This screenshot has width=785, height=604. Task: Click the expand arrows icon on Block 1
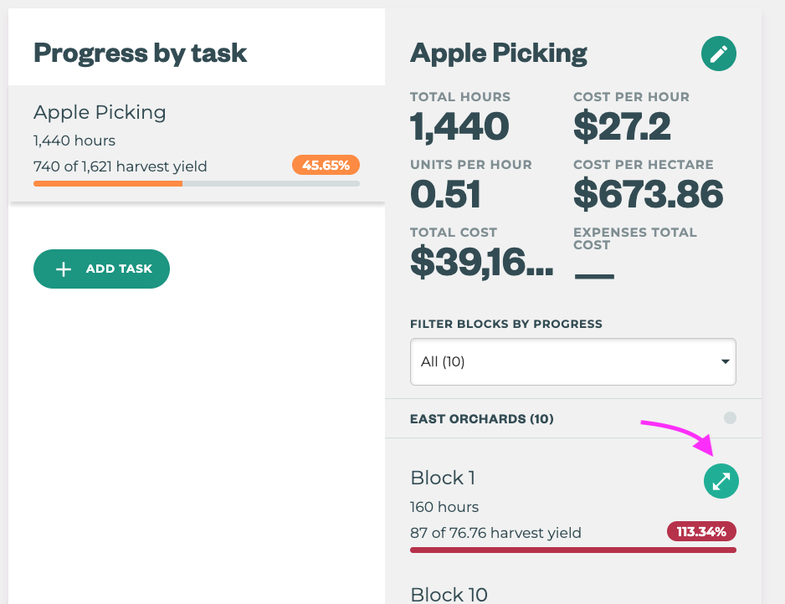[721, 481]
